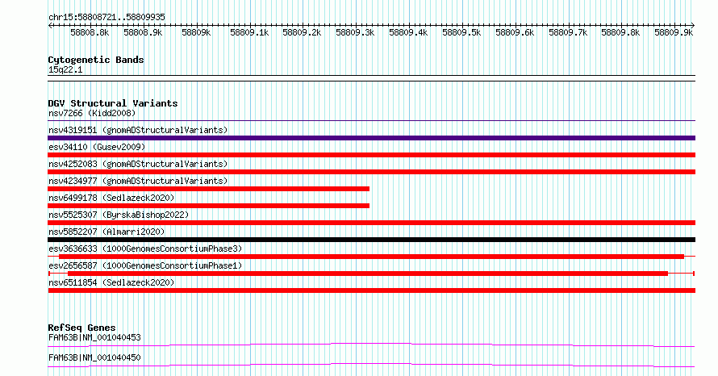The height and width of the screenshot is (376, 718).
Task: Open gene FAM63B|NM_001040453 label
Action: pyautogui.click(x=94, y=337)
